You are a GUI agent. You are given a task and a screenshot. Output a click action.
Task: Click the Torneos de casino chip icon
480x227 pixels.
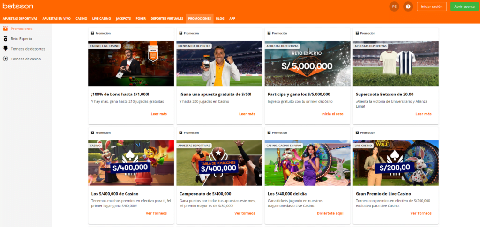6,59
